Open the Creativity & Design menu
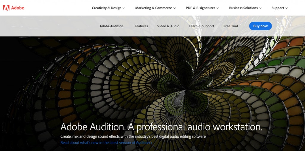The width and height of the screenshot is (305, 151). pos(108,8)
